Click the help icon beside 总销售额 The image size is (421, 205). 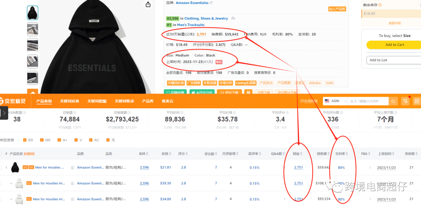click(x=129, y=113)
